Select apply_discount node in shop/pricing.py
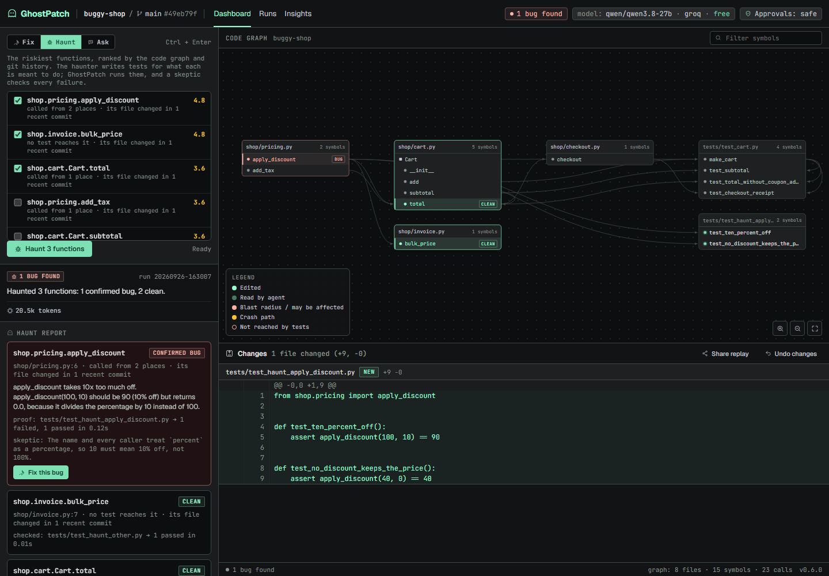The height and width of the screenshot is (576, 829). (x=296, y=160)
